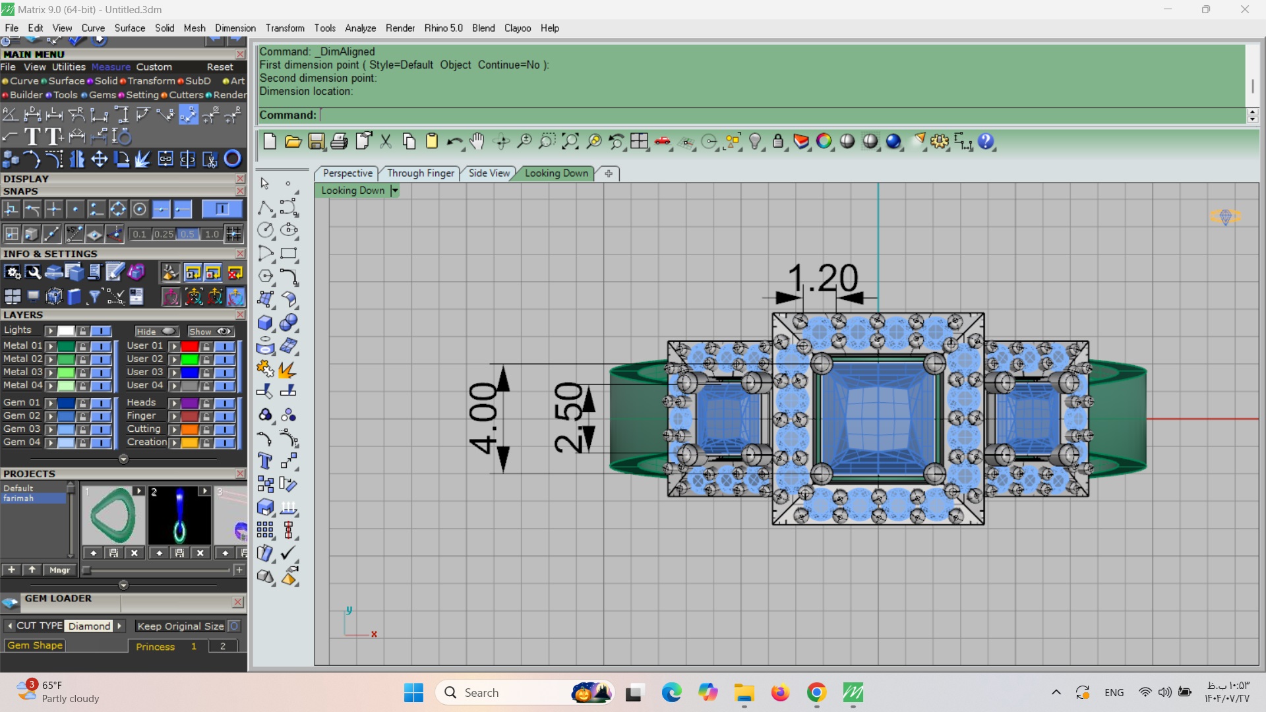Click the rectangular array tool icon

(265, 530)
